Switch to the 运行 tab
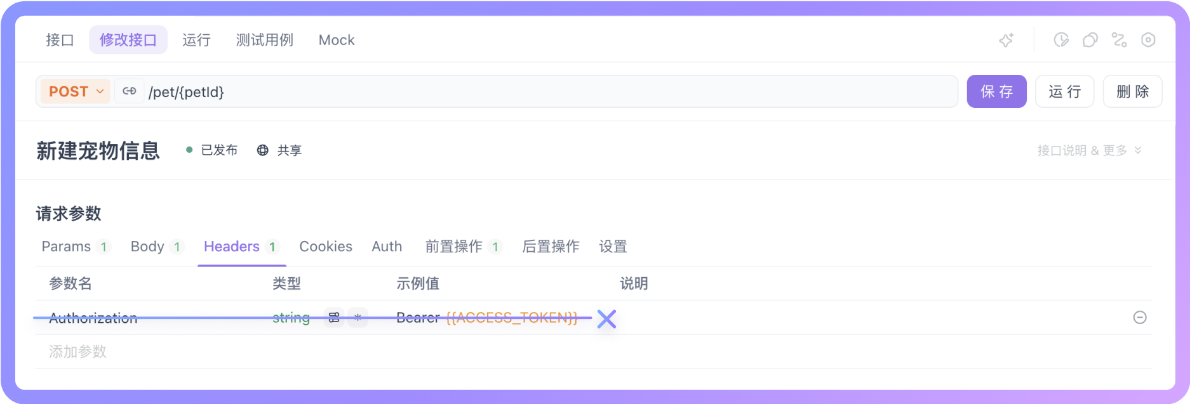This screenshot has height=404, width=1190. tap(196, 40)
